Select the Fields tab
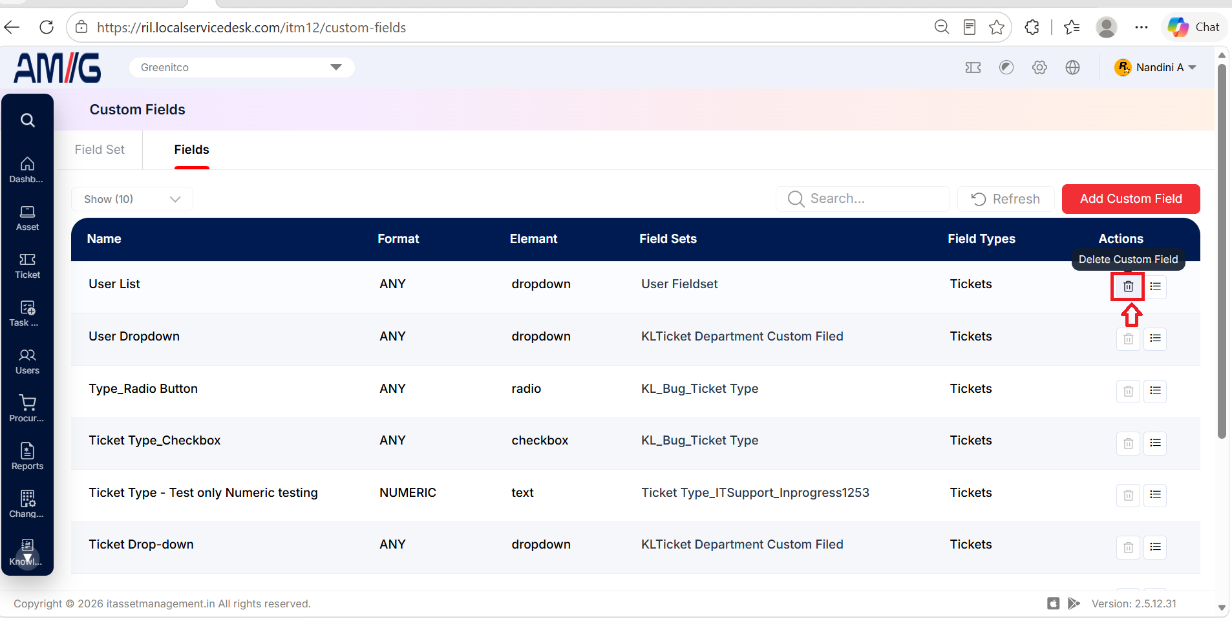 tap(191, 149)
